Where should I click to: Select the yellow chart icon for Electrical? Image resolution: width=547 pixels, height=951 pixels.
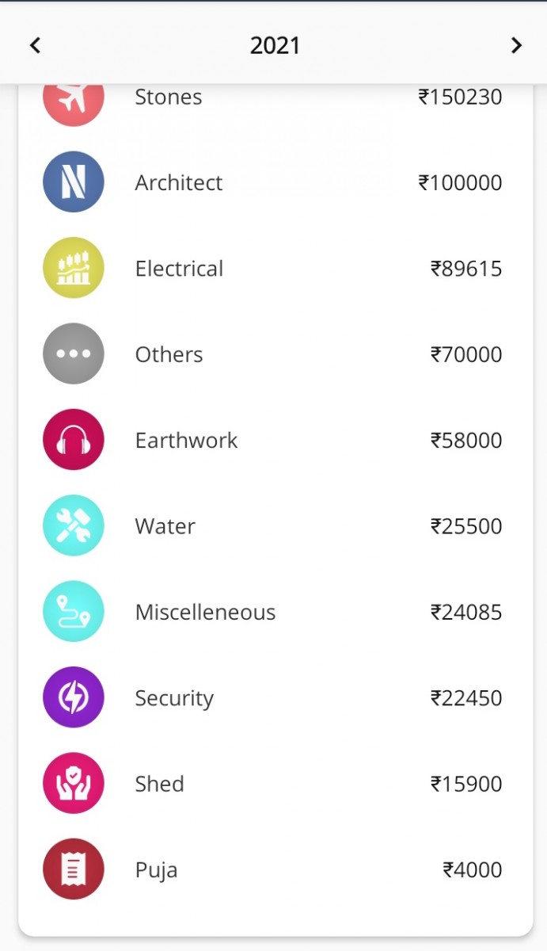point(73,268)
